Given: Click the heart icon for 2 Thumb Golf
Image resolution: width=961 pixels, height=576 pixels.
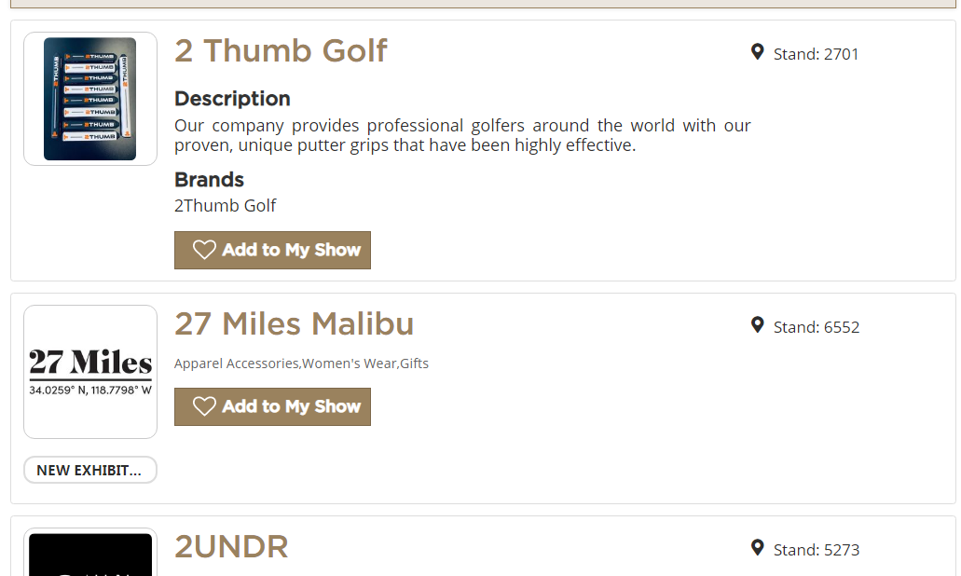Looking at the screenshot, I should (204, 250).
